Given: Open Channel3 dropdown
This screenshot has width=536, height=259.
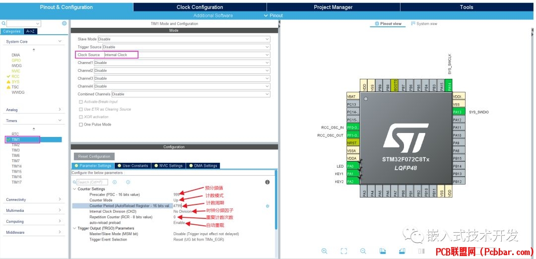Looking at the screenshot, I should [x=182, y=78].
